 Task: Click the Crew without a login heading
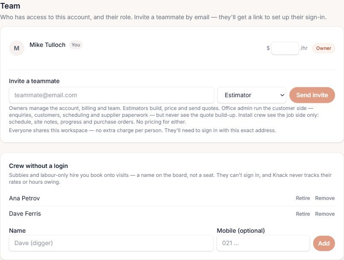tap(38, 166)
